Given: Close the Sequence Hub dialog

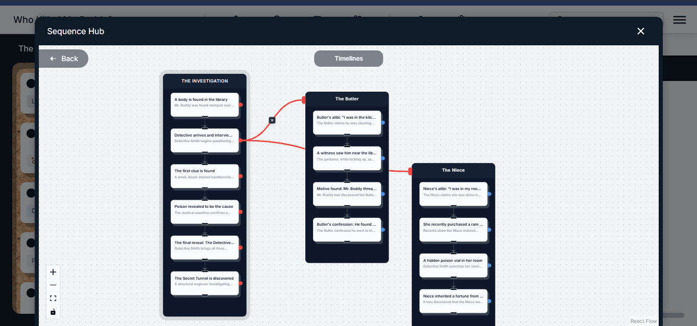Looking at the screenshot, I should click(641, 31).
